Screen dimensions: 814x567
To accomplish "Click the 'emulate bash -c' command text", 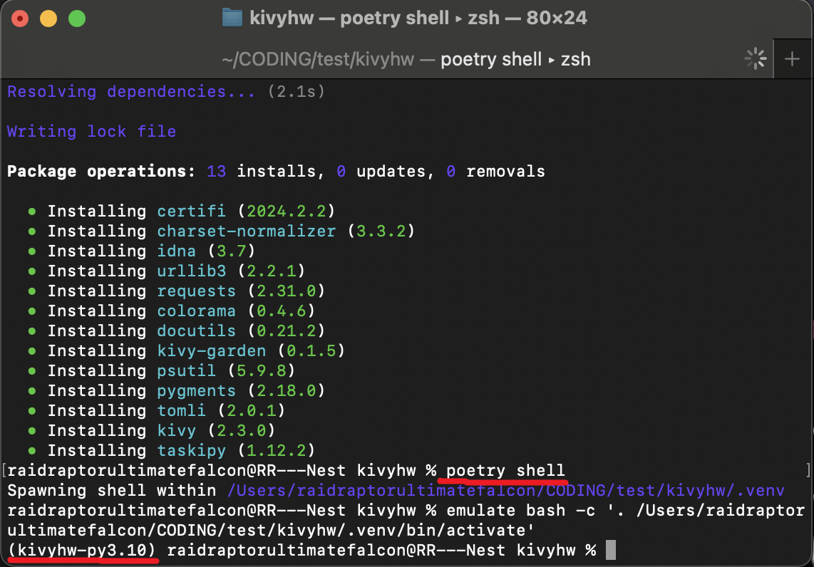I will [521, 511].
